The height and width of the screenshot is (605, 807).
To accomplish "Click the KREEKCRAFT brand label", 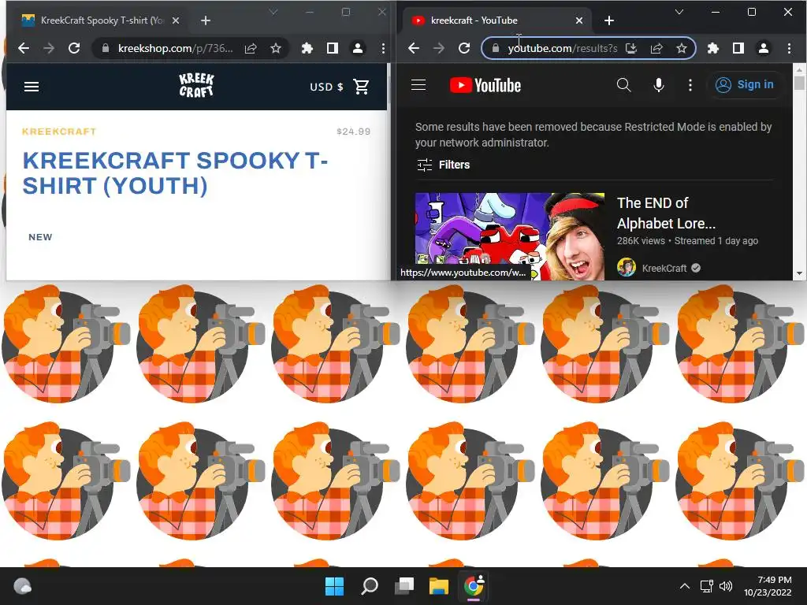I will 59,132.
